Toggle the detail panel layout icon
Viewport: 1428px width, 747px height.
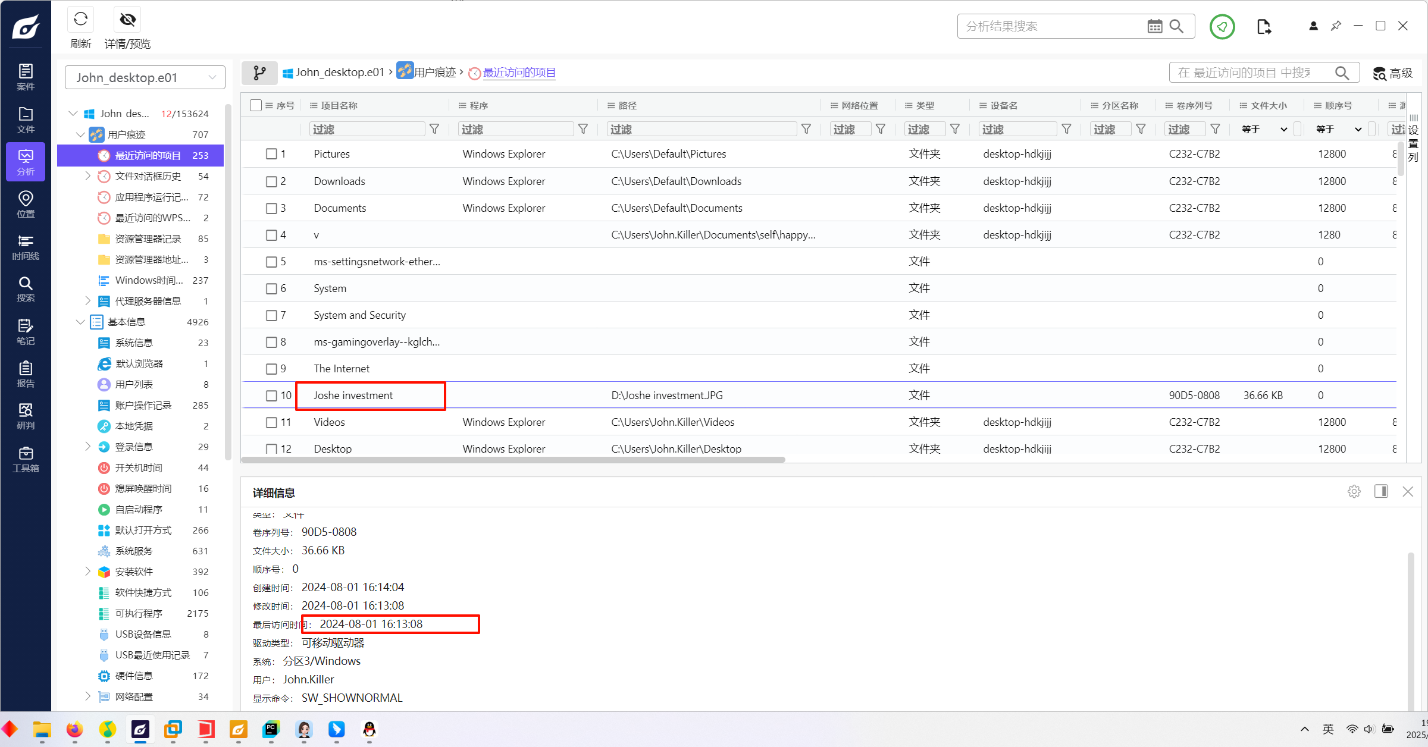click(x=1381, y=491)
